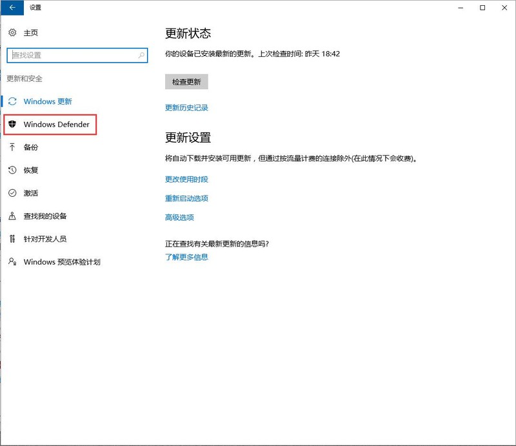Click the Windows Defender shield icon
Viewport: 516px width, 446px height.
coord(11,124)
